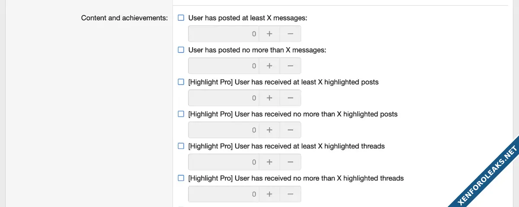Click plus icon for at least X messages
Viewport: 519px width, 207px height.
[x=269, y=34]
